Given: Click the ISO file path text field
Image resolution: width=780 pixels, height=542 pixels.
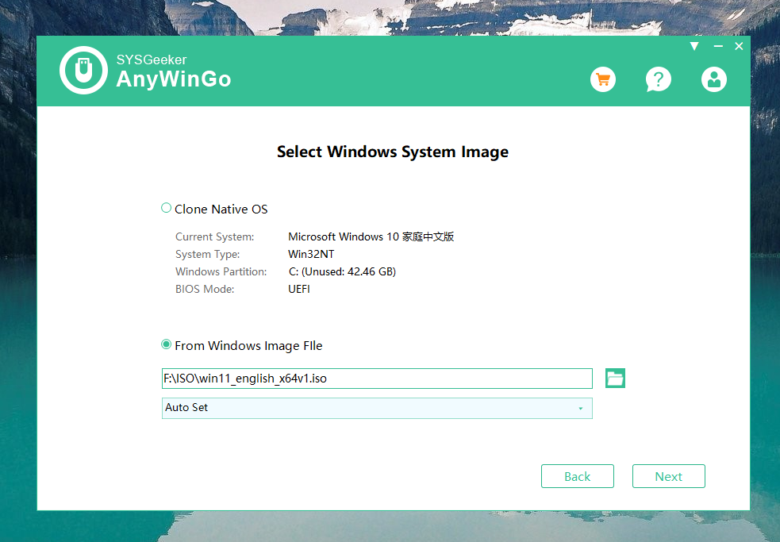Looking at the screenshot, I should tap(377, 379).
